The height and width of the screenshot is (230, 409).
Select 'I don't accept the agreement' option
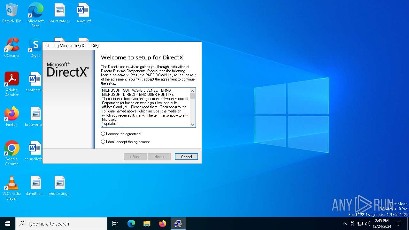[125, 142]
